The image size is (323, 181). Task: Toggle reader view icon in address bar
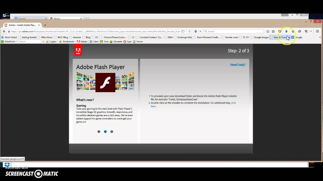183,31
